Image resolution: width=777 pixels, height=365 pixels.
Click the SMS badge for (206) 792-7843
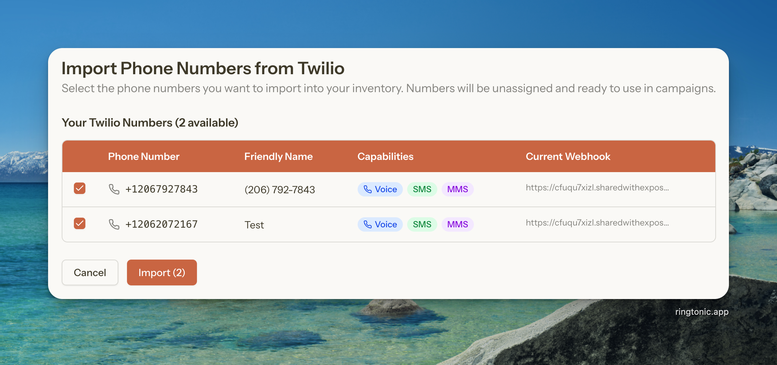(422, 189)
